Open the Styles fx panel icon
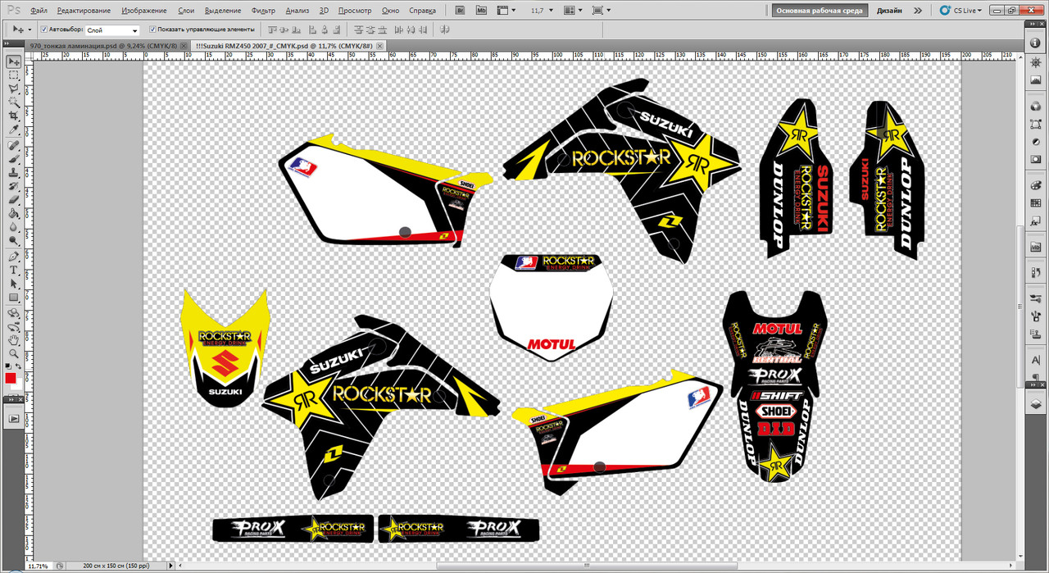1049x573 pixels. [1036, 221]
